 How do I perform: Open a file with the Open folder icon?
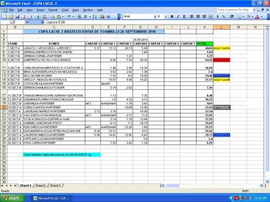click(x=11, y=17)
